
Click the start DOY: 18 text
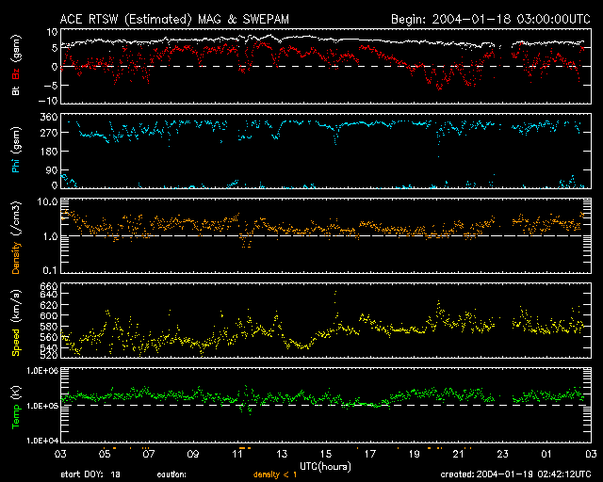click(91, 474)
